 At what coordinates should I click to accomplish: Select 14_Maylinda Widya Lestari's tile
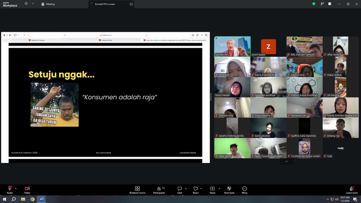pyautogui.click(x=305, y=148)
